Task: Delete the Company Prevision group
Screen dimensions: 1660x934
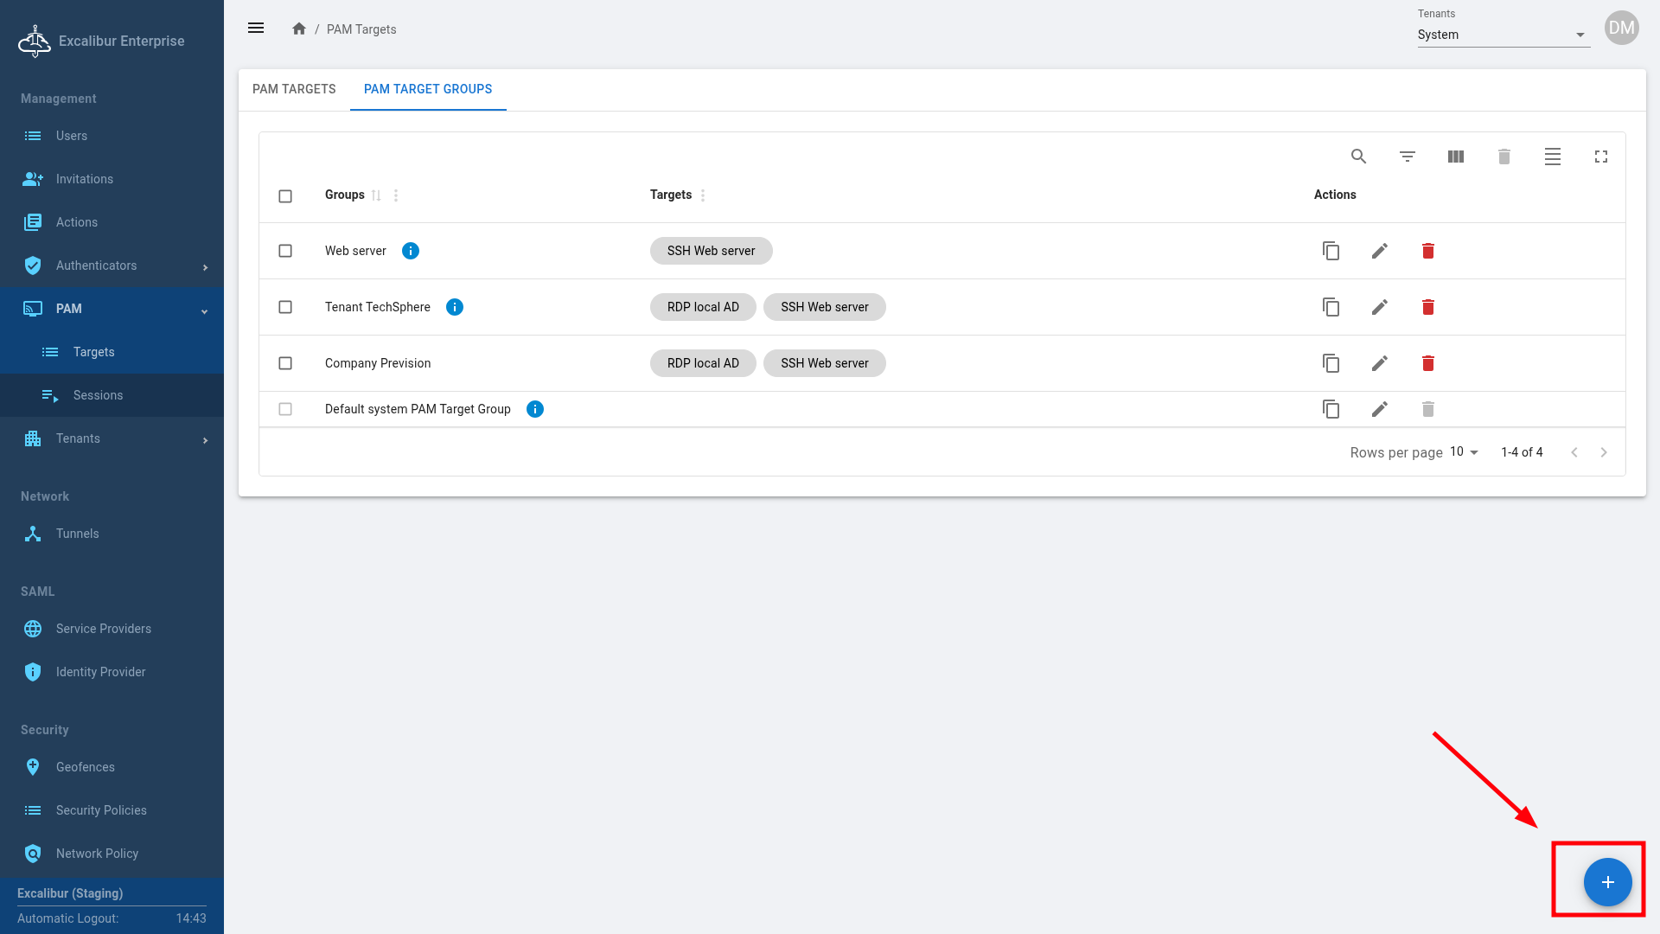Action: pyautogui.click(x=1427, y=363)
